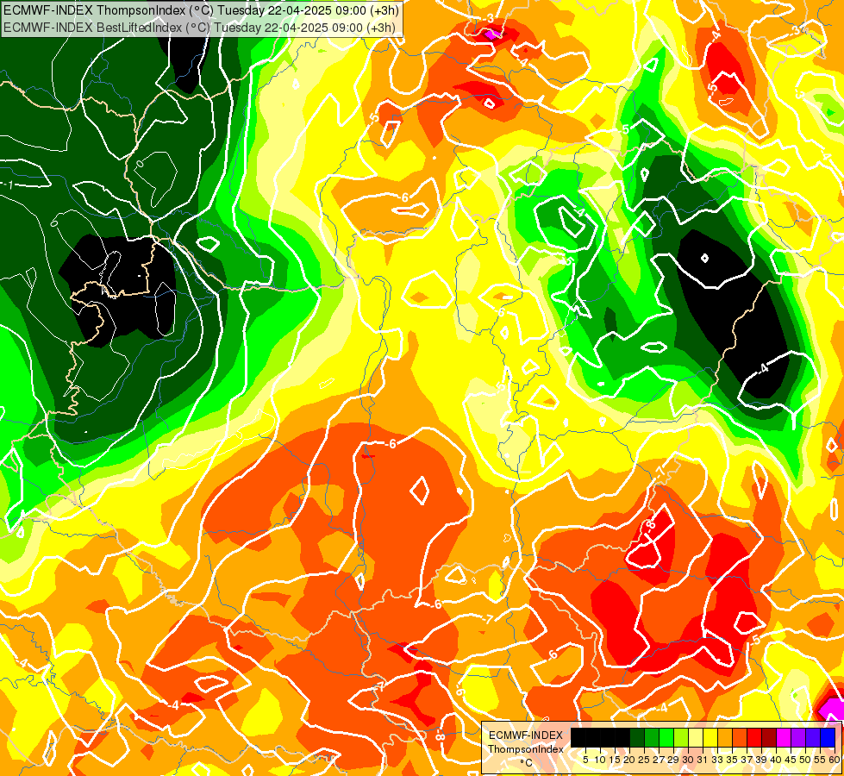Screen dimensions: 844x776
Task: Select the dark red 39–40 legend swatch
Action: (769, 738)
